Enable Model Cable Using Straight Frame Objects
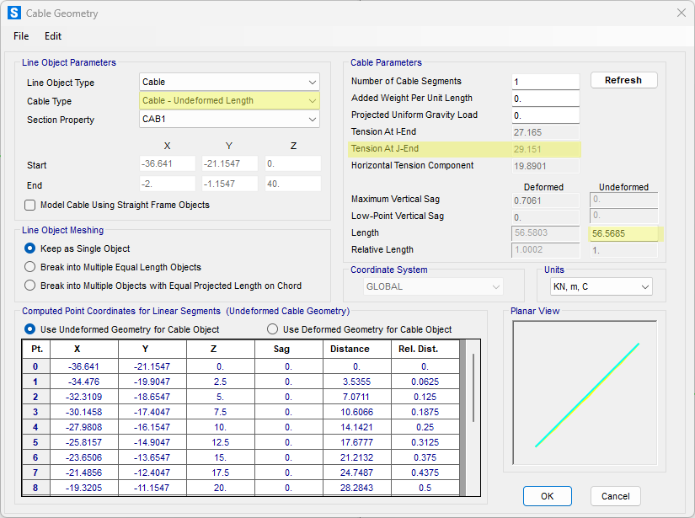Image resolution: width=695 pixels, height=518 pixels. point(30,205)
